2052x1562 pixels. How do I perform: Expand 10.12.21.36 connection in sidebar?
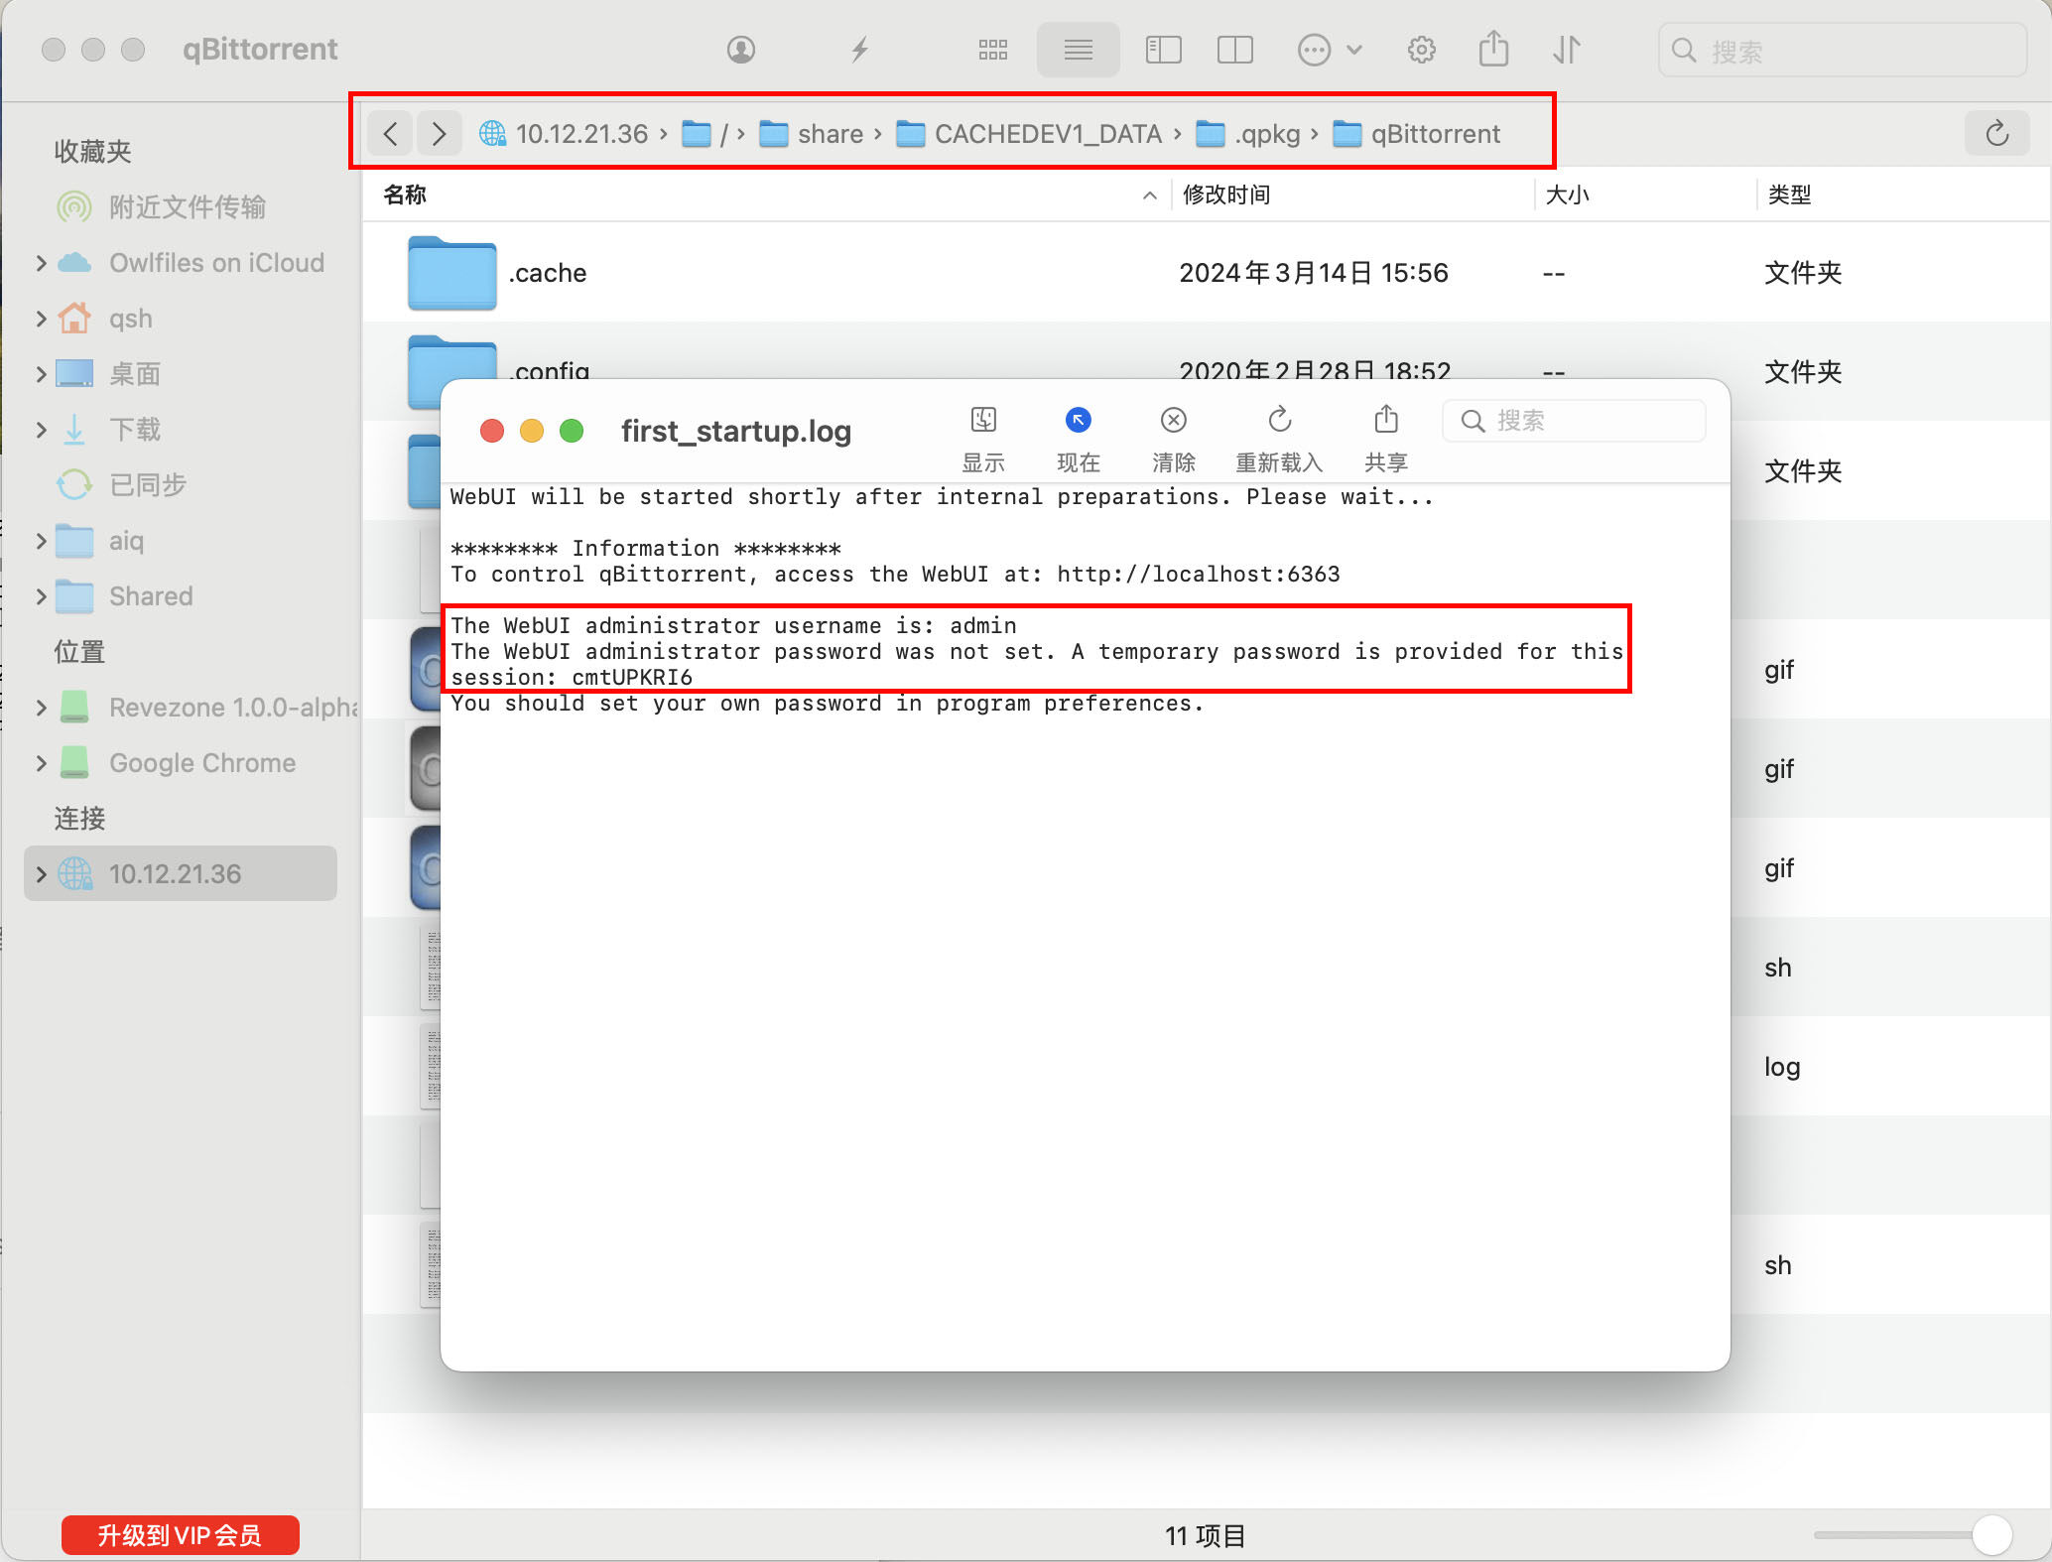coord(41,874)
